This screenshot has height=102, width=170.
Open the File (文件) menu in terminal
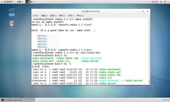pyautogui.click(x=36, y=16)
